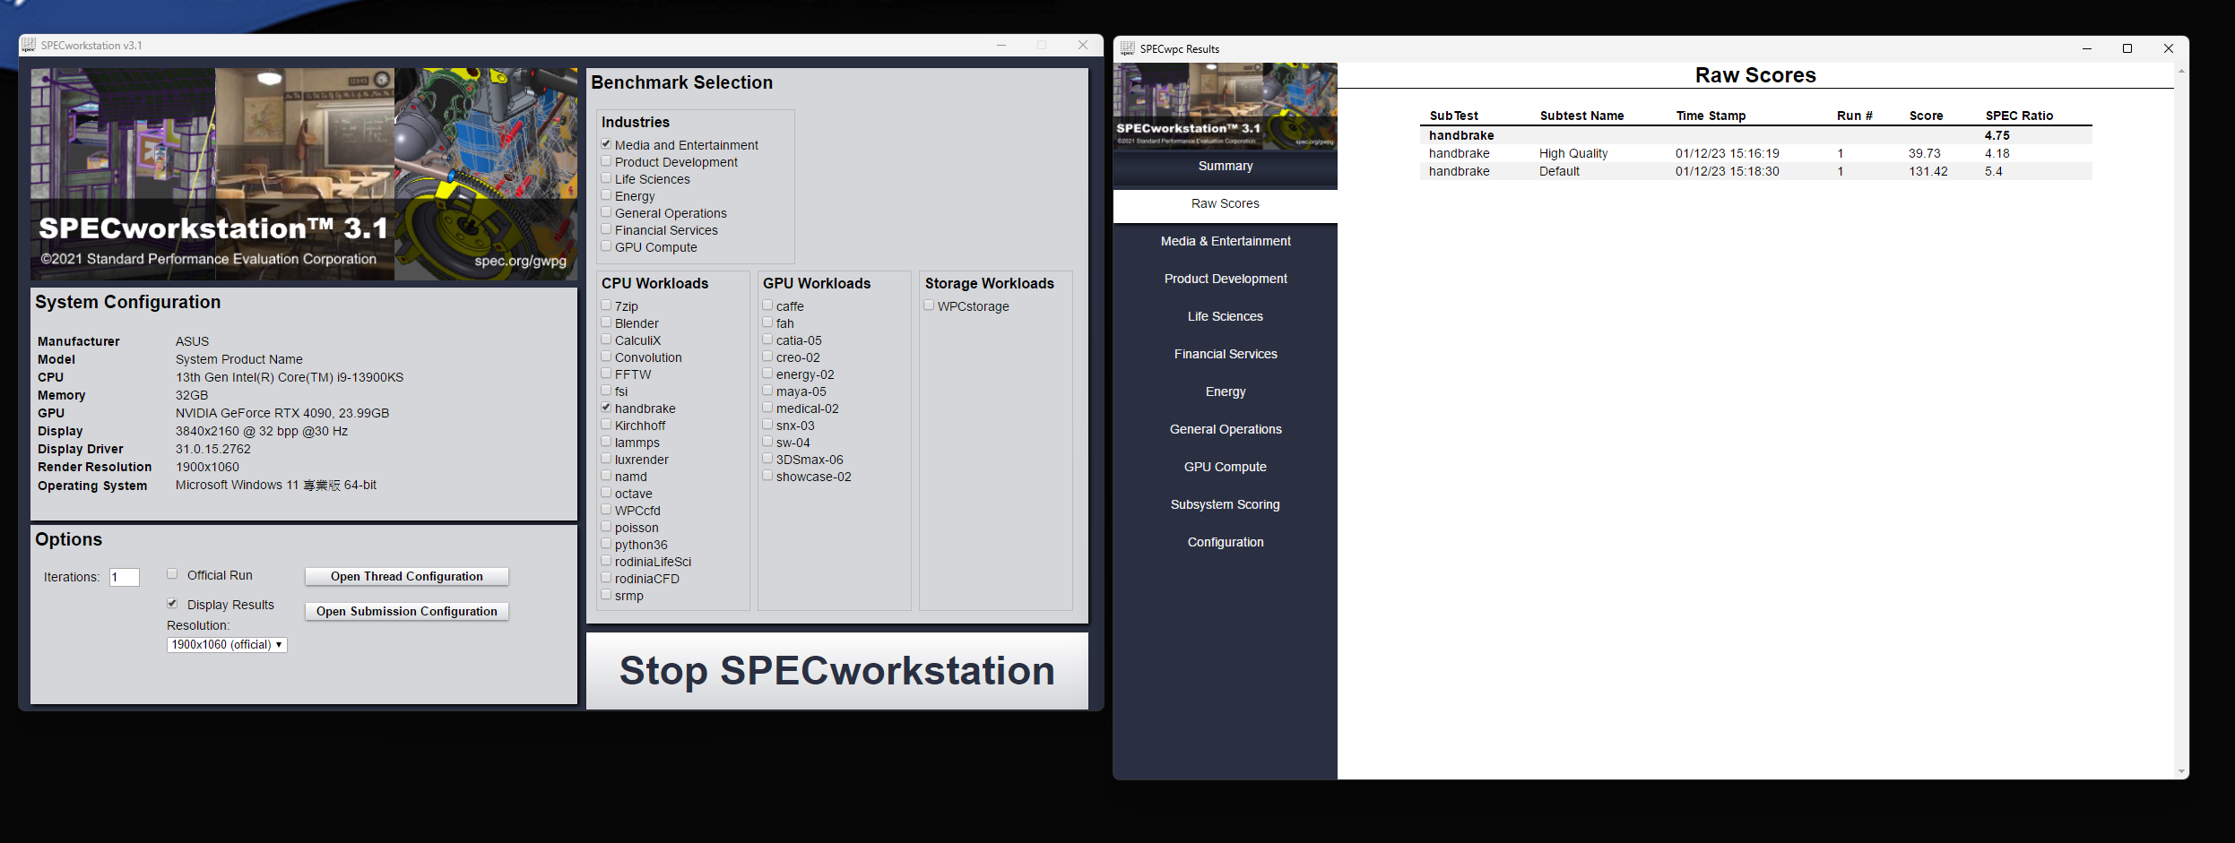Enable the maya-05 GPU workload
The height and width of the screenshot is (843, 2235).
click(767, 391)
